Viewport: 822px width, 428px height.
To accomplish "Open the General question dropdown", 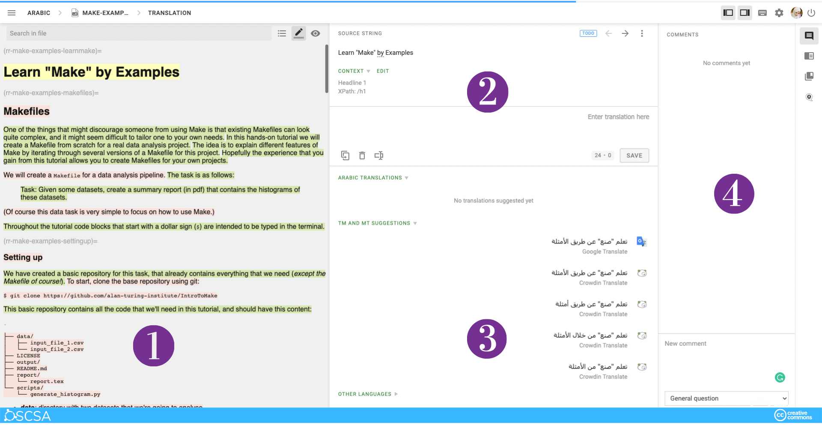I will click(726, 398).
